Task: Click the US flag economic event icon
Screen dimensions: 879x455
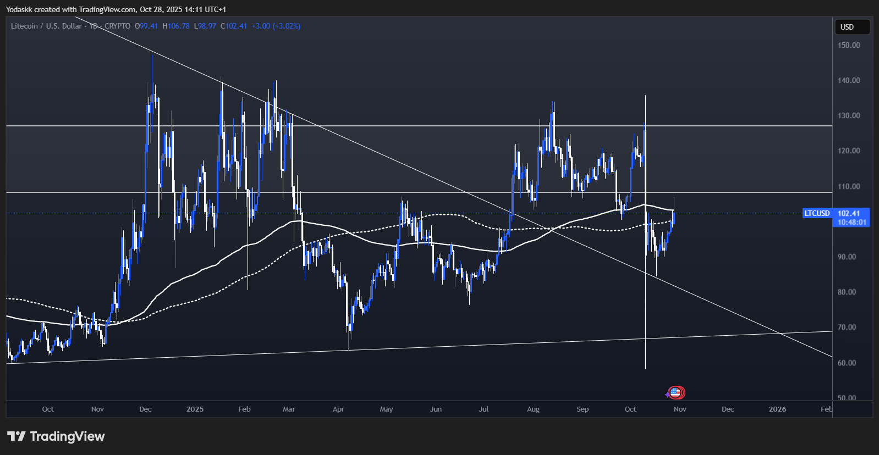Action: 676,392
